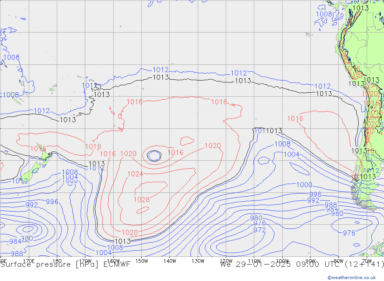Click the low-pressure center beside the 980 label at bottom left
This screenshot has width=384, height=281.
pos(28,230)
